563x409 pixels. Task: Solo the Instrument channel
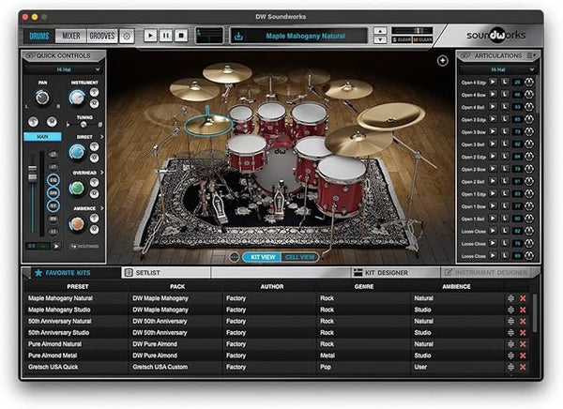tap(94, 92)
